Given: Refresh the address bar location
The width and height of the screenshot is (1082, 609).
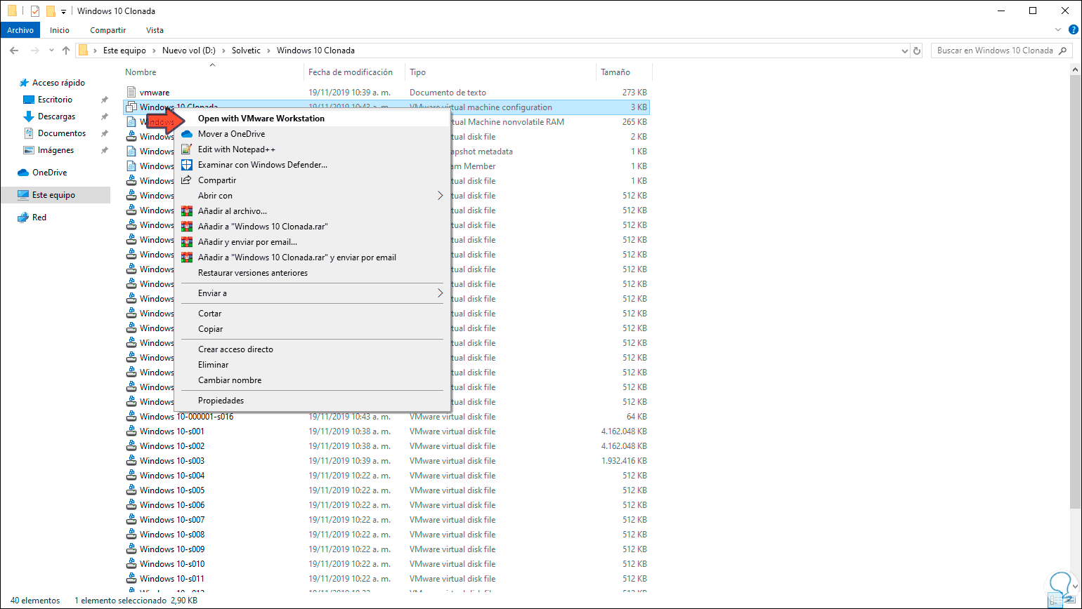Looking at the screenshot, I should pos(917,51).
